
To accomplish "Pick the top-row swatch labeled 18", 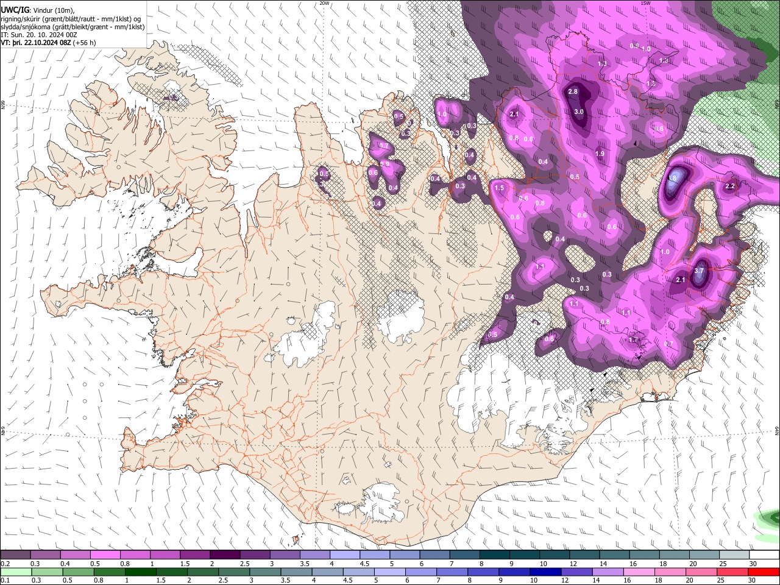I will coord(675,555).
